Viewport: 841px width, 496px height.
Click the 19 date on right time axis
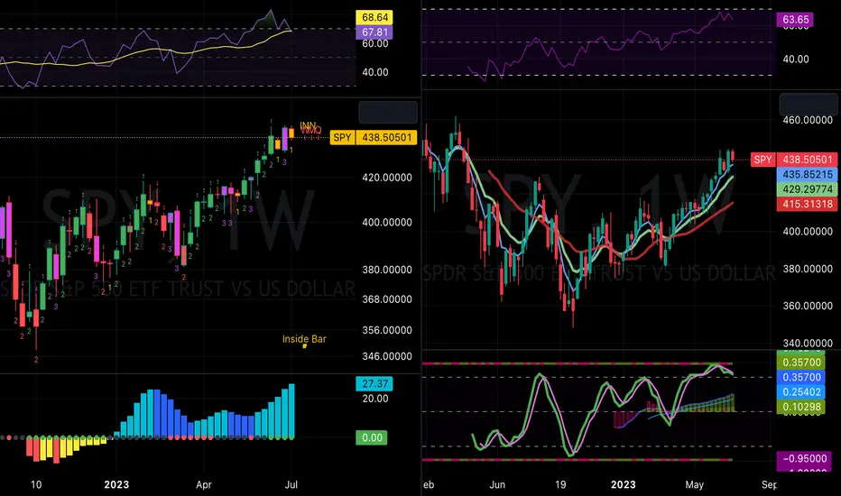pos(560,485)
